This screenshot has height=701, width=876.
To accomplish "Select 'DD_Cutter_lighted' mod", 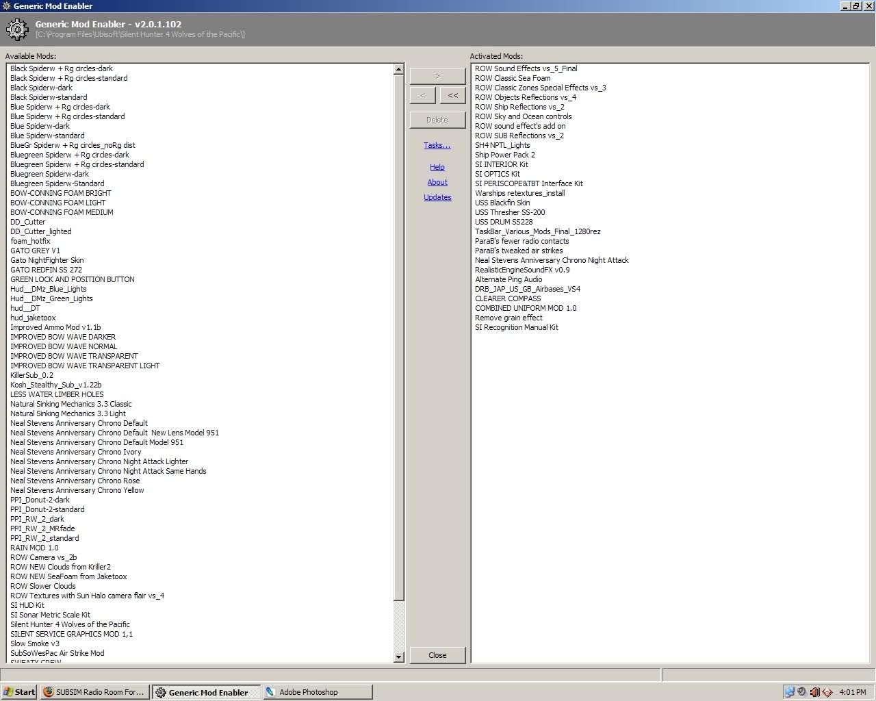I will (x=40, y=231).
